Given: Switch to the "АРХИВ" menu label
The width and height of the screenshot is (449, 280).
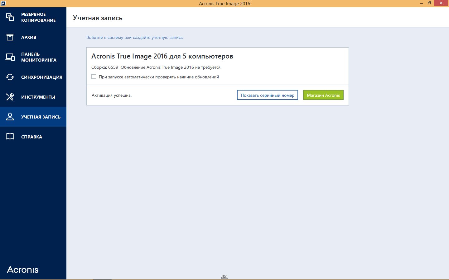Looking at the screenshot, I should 29,37.
